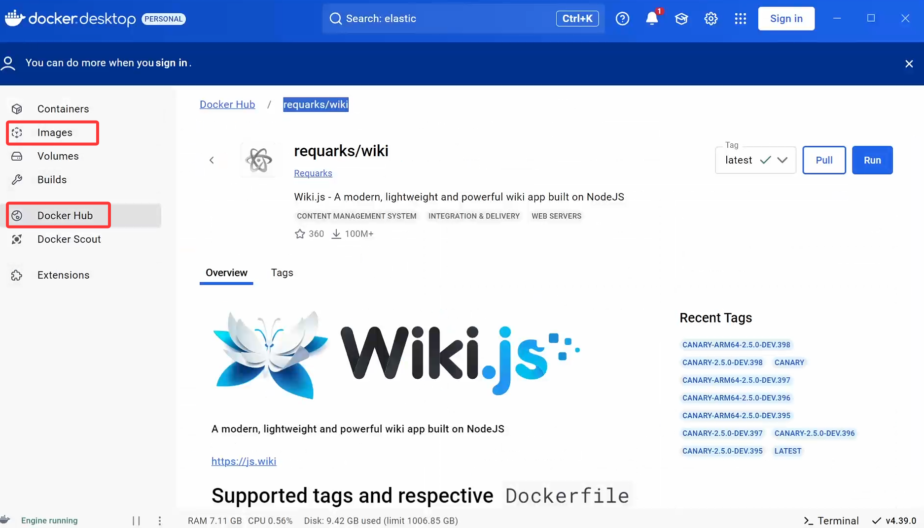Click the Containers sidebar icon
This screenshot has height=528, width=924.
point(17,109)
